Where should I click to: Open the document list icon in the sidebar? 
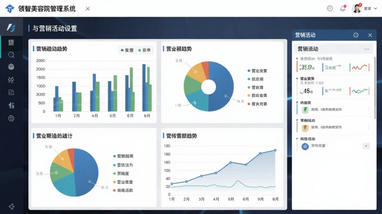click(x=11, y=93)
